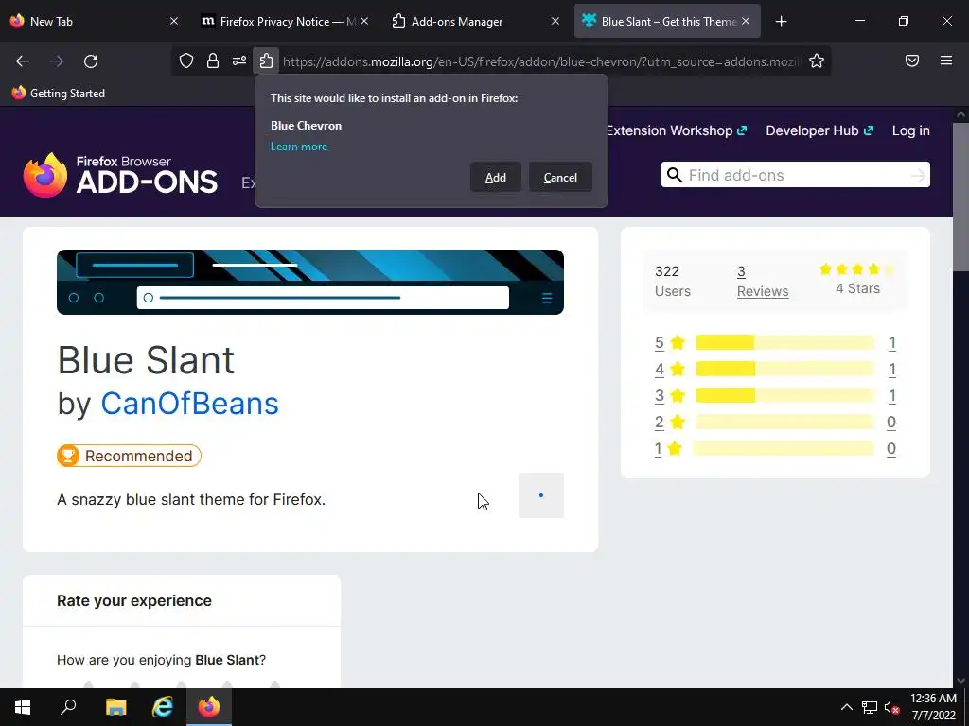
Task: Click the loading install button placeholder
Action: click(541, 495)
